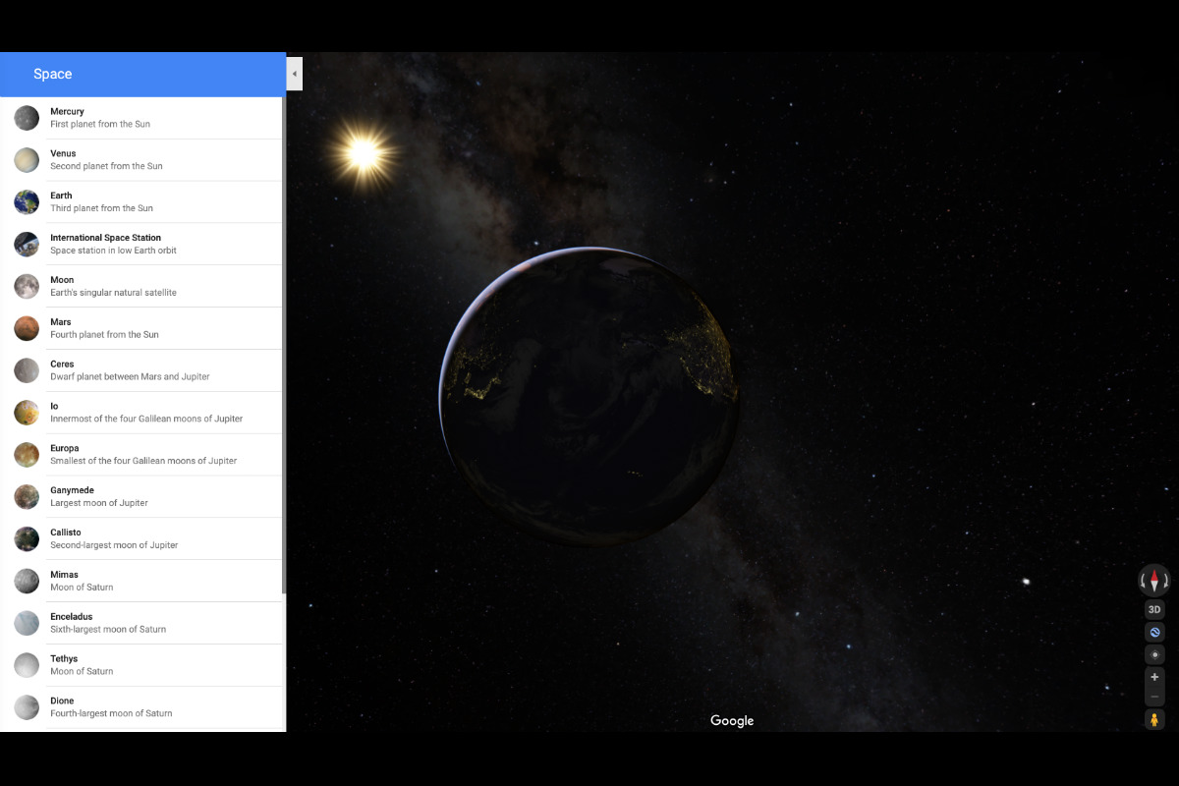Click 'Space station in low Earth orbit'
The image size is (1179, 786).
pyautogui.click(x=113, y=251)
